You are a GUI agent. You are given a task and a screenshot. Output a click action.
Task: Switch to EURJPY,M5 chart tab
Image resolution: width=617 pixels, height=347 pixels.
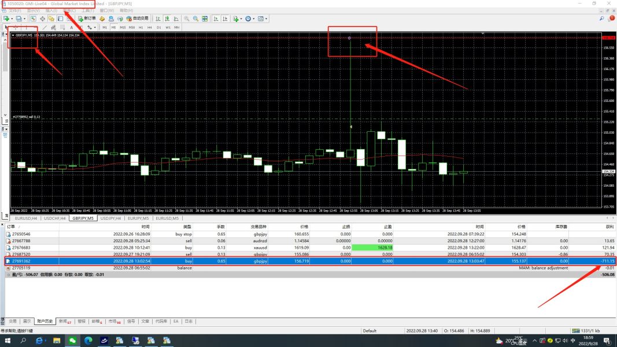point(138,218)
